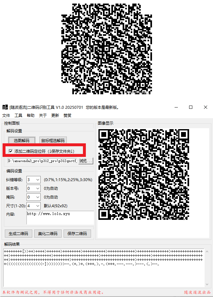Click the 纠错等级 label

click(15, 180)
